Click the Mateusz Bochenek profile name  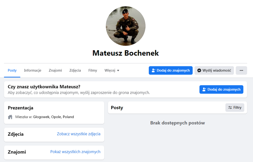point(126,53)
